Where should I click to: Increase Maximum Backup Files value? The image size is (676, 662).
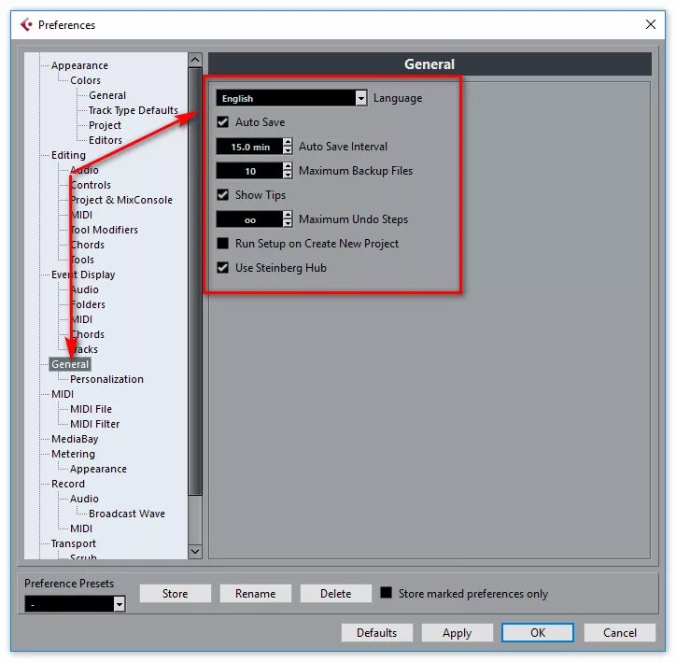point(288,166)
